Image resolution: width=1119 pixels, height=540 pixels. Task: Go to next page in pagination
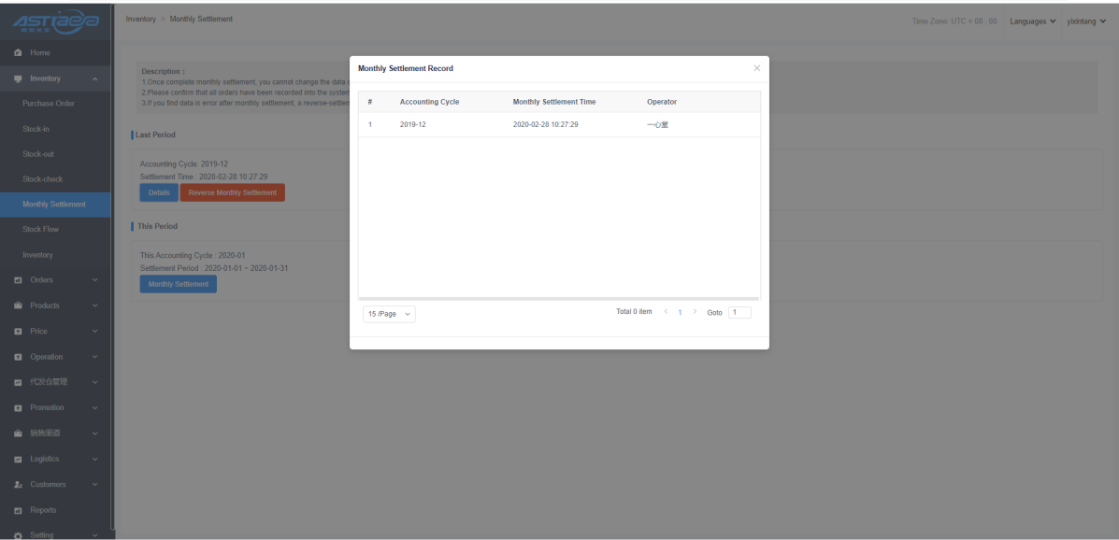(695, 312)
